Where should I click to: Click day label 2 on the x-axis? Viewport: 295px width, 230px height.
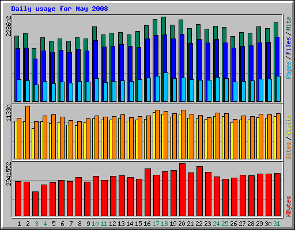(x=28, y=224)
